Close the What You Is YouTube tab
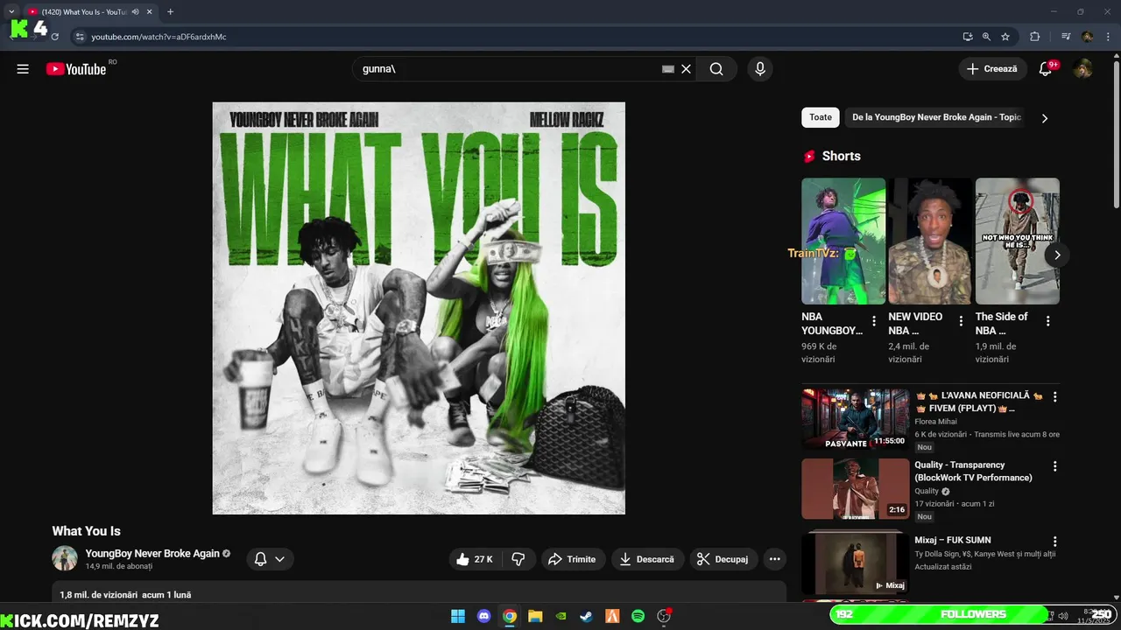This screenshot has width=1121, height=630. pos(148,11)
